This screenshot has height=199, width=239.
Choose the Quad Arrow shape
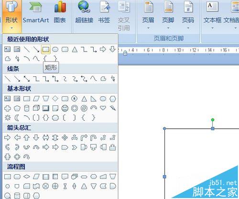click(65, 137)
